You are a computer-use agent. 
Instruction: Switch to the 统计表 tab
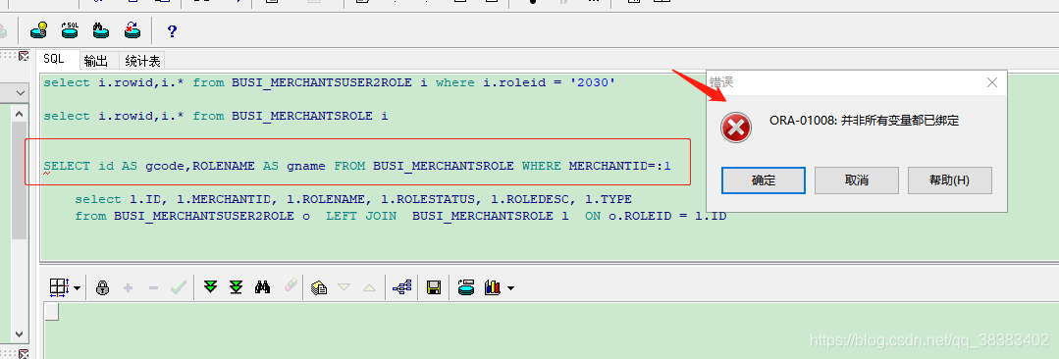click(x=142, y=61)
